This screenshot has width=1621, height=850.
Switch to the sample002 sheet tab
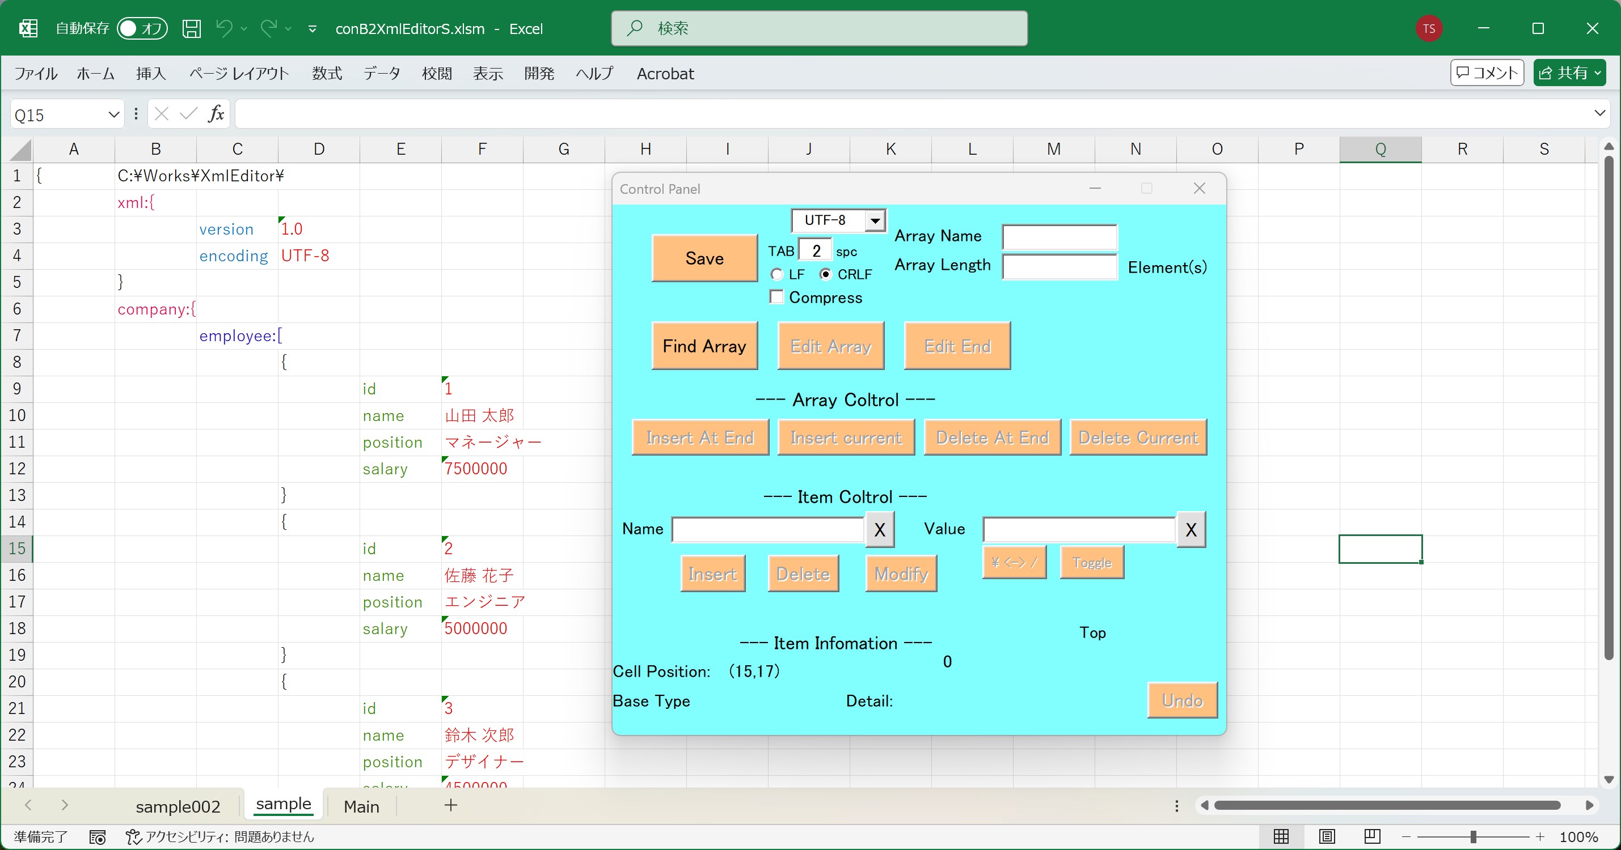pos(178,806)
